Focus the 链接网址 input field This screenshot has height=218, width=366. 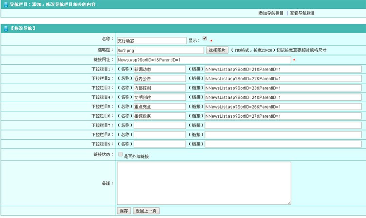tap(203, 60)
